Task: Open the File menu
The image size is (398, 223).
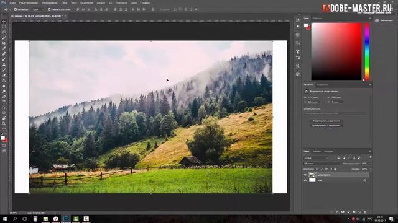Action: tap(12, 3)
